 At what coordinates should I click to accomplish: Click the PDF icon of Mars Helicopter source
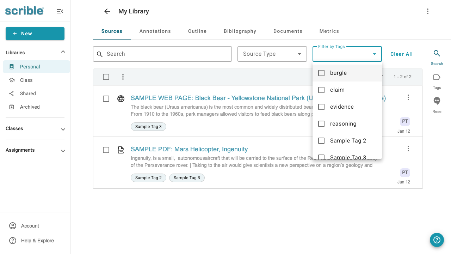[x=121, y=150]
